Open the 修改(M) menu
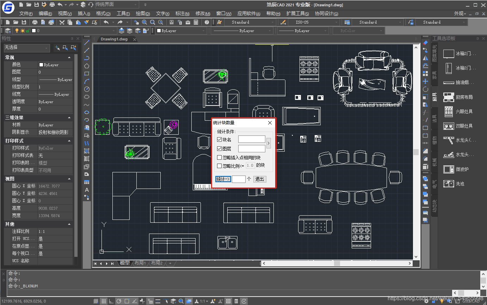Image resolution: width=487 pixels, height=305 pixels. [203, 13]
